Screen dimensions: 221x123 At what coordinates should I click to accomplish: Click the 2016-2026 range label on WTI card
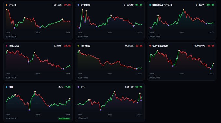[x=83, y=118]
